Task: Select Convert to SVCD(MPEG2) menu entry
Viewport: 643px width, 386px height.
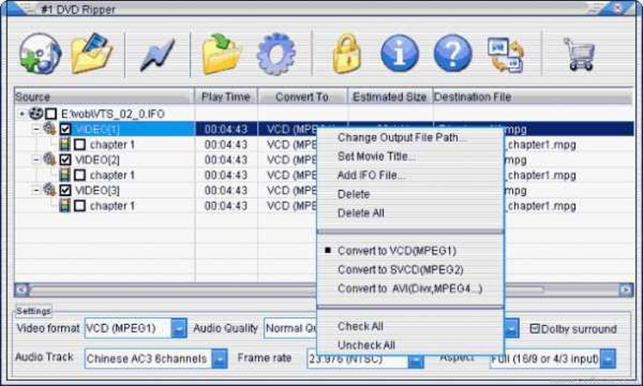Action: click(x=410, y=269)
